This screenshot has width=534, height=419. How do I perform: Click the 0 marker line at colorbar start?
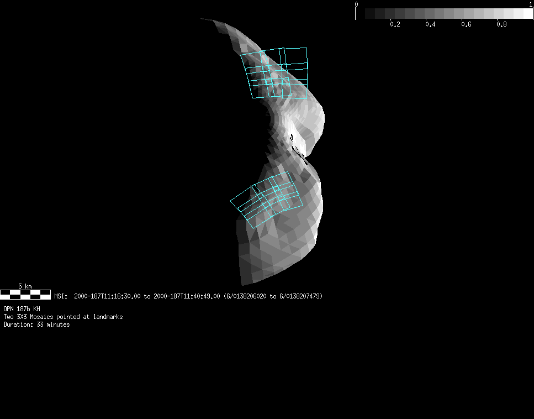[356, 12]
